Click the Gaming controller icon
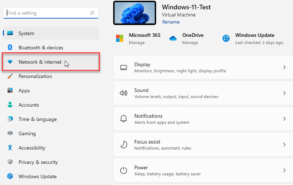 (10, 133)
